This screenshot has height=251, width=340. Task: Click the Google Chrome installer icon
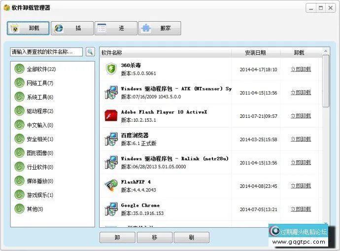[x=111, y=209]
